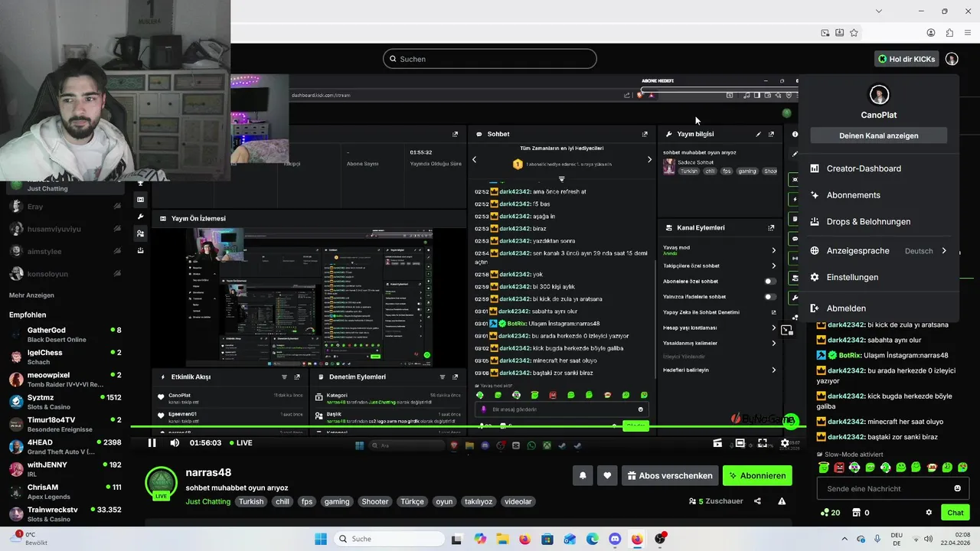The width and height of the screenshot is (980, 551).
Task: Follow narras48 with the heart button
Action: pyautogui.click(x=607, y=475)
